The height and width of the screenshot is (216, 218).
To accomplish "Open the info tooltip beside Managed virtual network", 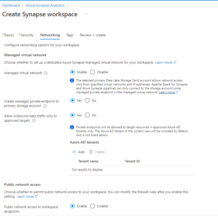I will click(x=46, y=73).
